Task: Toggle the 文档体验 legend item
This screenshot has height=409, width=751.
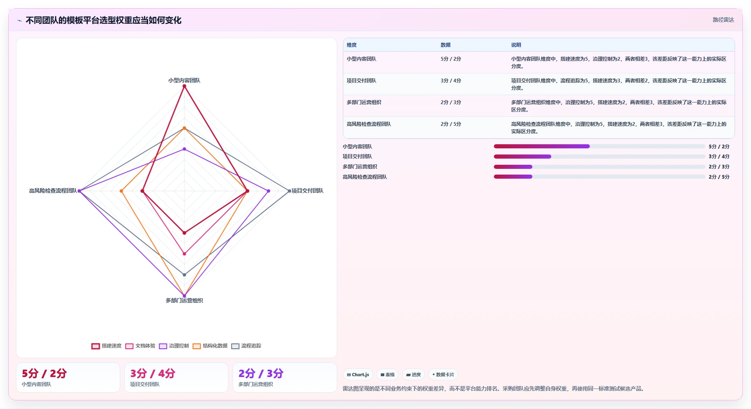Action: coord(140,346)
